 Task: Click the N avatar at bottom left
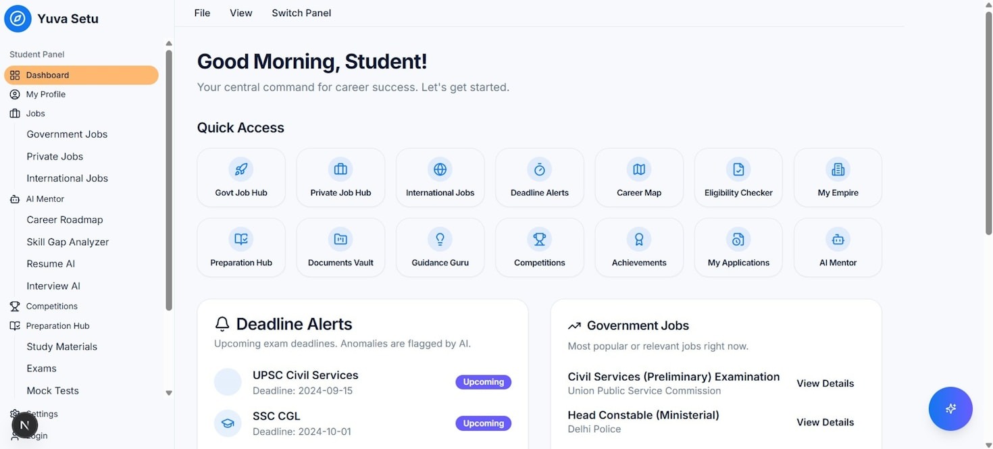click(24, 425)
